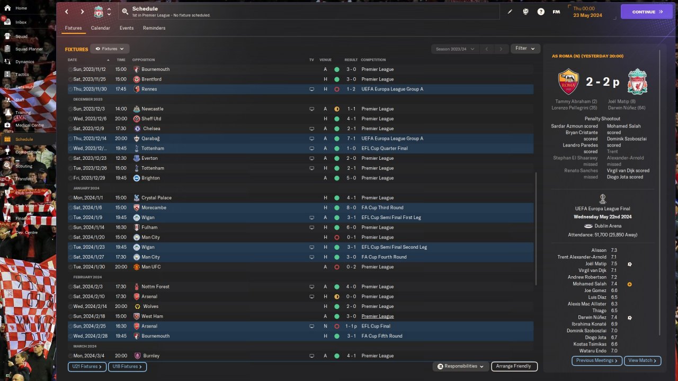Open Schedule in the sidebar
Image resolution: width=678 pixels, height=381 pixels.
(x=24, y=139)
